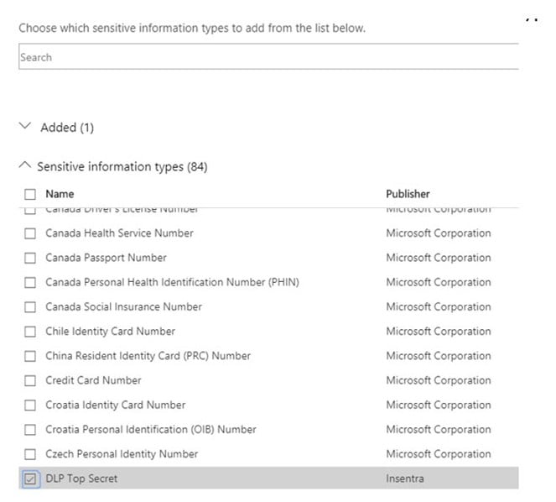Click the Credit Card Number row label
This screenshot has width=556, height=502.
point(93,380)
